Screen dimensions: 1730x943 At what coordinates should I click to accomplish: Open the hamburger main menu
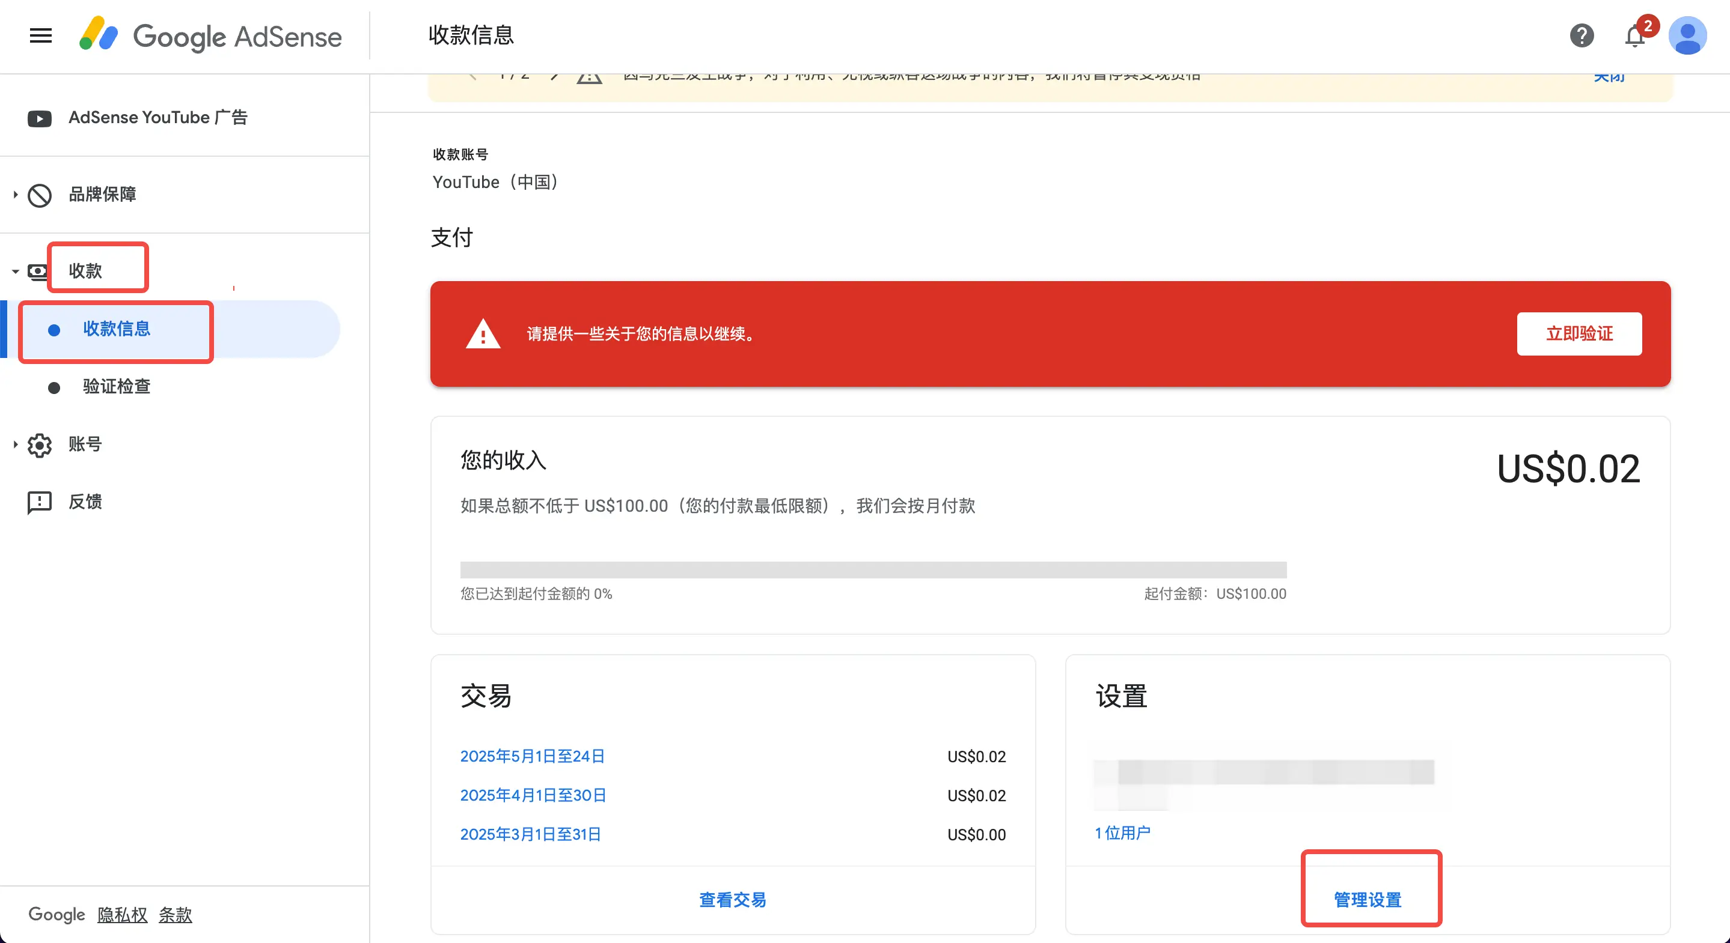(41, 35)
